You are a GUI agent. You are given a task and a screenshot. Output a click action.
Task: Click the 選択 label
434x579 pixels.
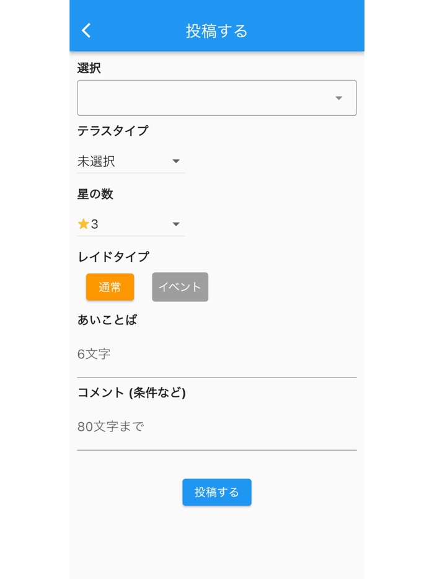point(89,68)
